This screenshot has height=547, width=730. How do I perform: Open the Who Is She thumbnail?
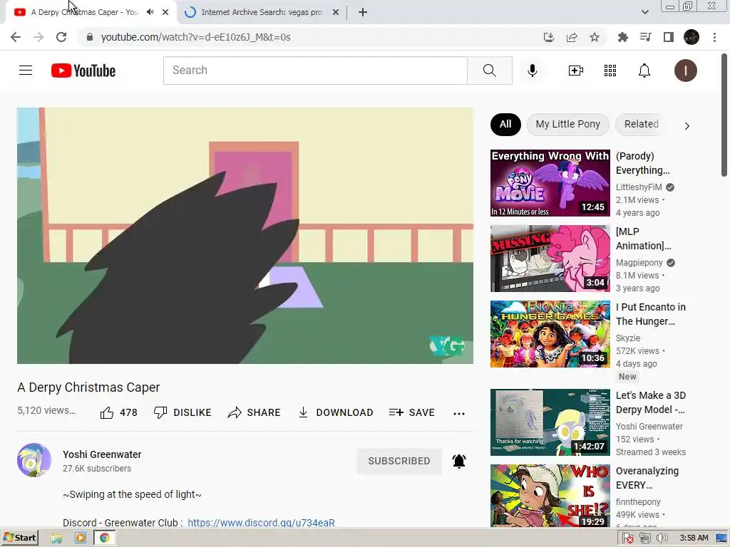(x=550, y=496)
